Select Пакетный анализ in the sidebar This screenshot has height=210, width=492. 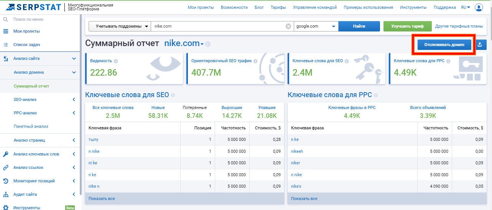[x=31, y=126]
